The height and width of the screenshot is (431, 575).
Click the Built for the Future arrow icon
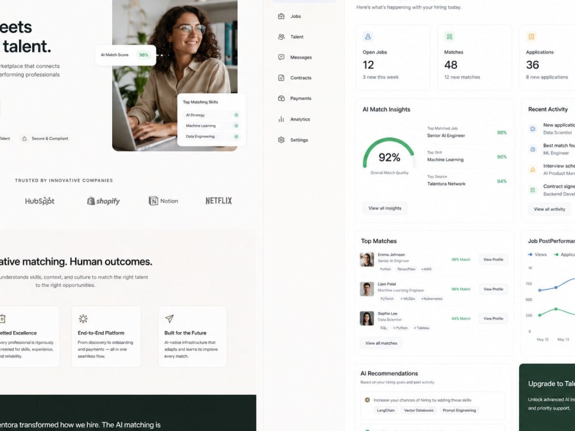click(x=169, y=318)
